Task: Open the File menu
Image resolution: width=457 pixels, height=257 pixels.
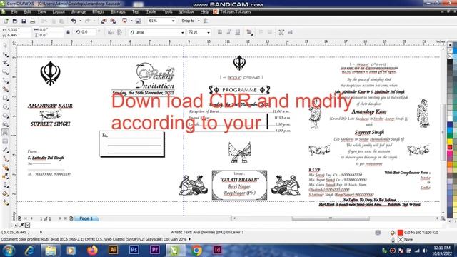Action: click(x=14, y=12)
